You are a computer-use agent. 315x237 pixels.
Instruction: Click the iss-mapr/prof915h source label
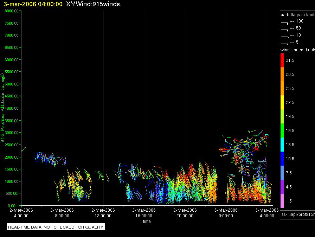click(298, 214)
